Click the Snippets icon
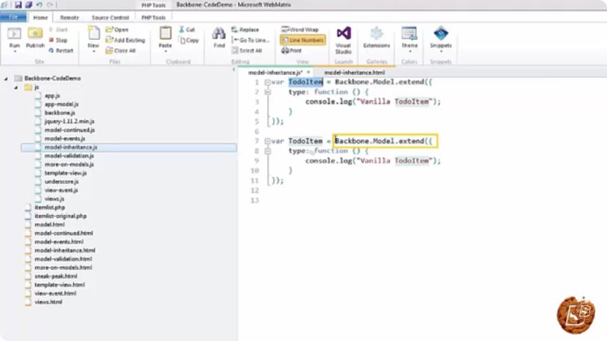This screenshot has width=607, height=341. pos(441,33)
